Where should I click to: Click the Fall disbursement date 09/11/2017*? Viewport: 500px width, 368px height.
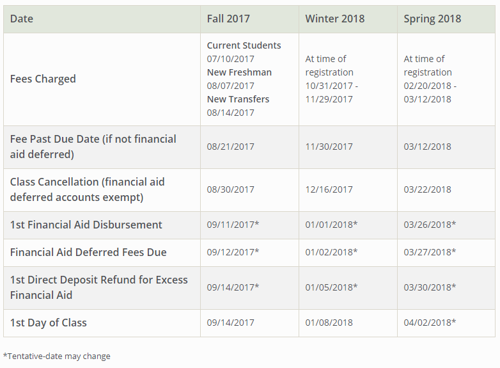233,225
